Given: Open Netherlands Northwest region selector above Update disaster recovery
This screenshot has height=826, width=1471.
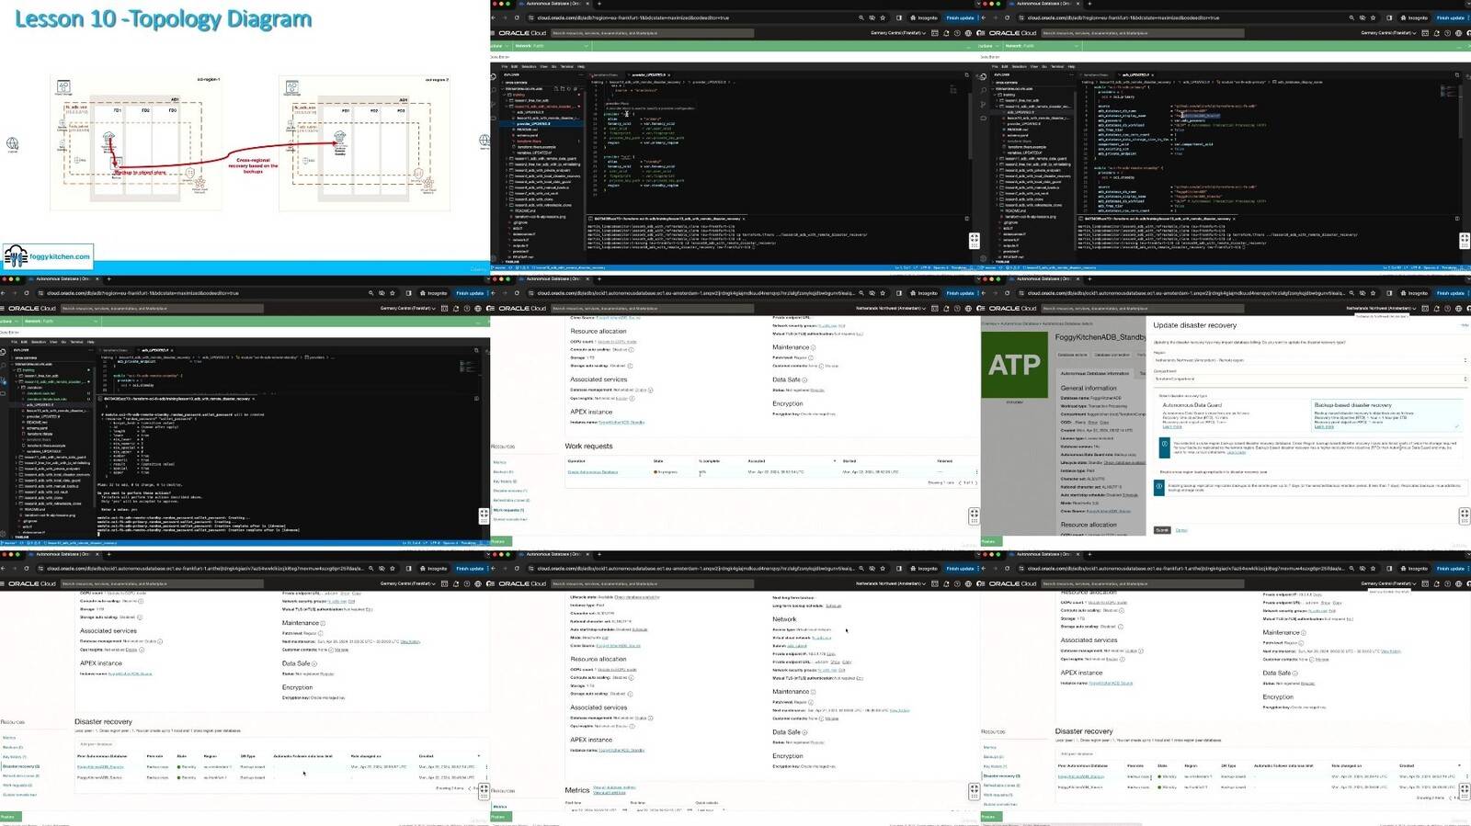Looking at the screenshot, I should 1381,309.
